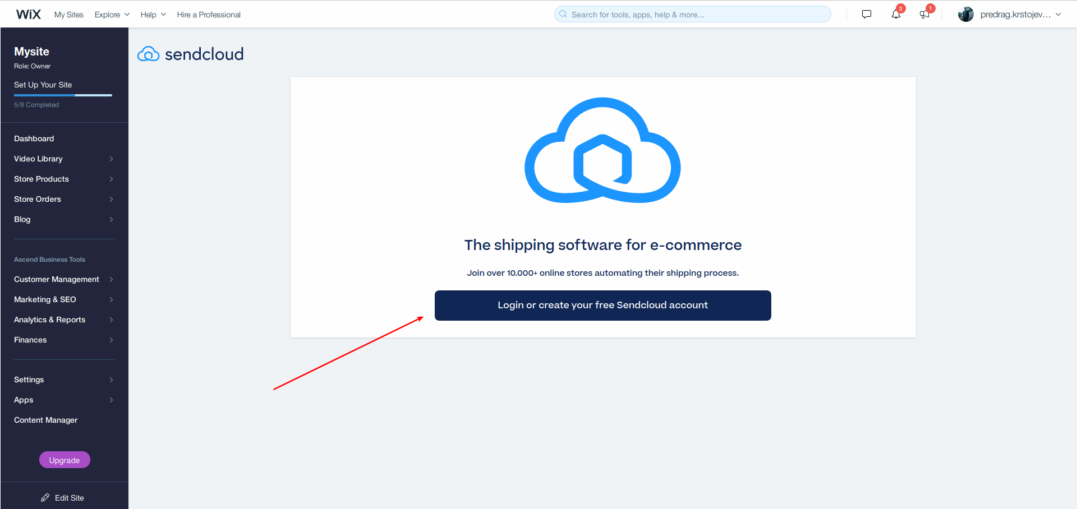Click the search magnifier icon
The width and height of the screenshot is (1077, 509).
point(563,14)
